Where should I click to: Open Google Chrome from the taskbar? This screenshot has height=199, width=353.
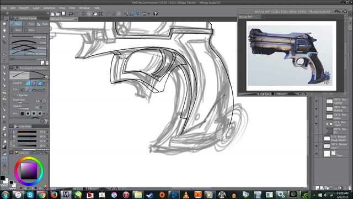(42, 195)
